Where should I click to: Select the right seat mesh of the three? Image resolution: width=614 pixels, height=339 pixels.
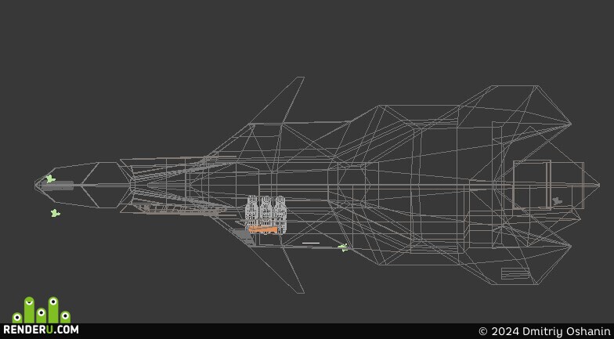coord(279,213)
